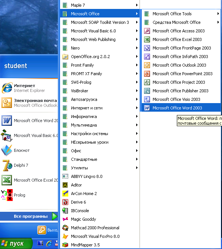Launch Microsoft Office Word 2003 from submenu
Viewport: 222px width, 249px height.
[x=181, y=108]
